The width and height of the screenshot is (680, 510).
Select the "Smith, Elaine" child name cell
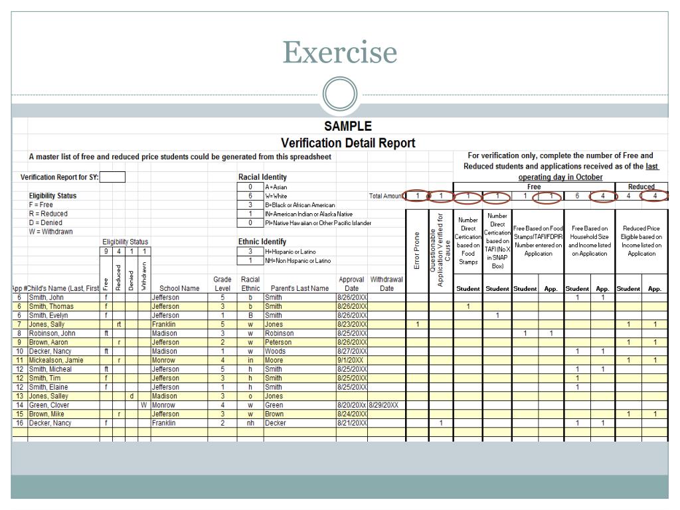click(x=63, y=387)
